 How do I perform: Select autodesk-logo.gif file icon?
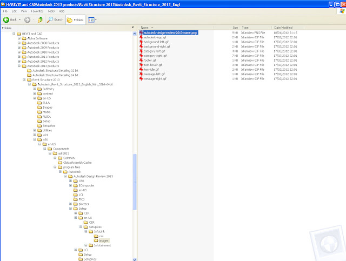tap(141, 37)
